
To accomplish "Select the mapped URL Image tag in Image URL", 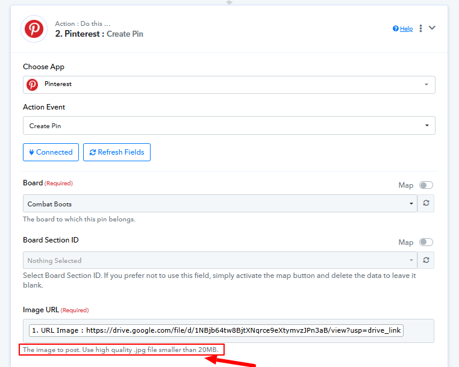I will [216, 330].
